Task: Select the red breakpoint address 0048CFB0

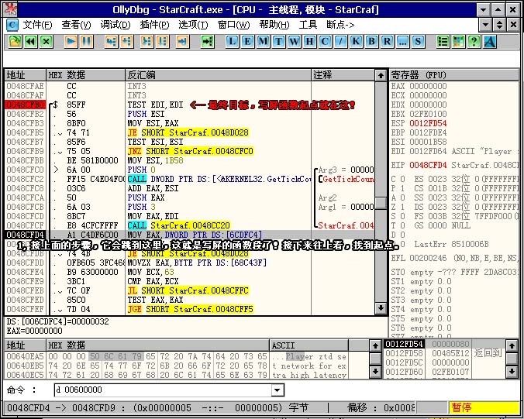Action: tap(26, 105)
